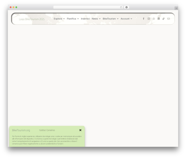Open the Facebook social icon
This screenshot has height=158, width=186.
pos(144,19)
